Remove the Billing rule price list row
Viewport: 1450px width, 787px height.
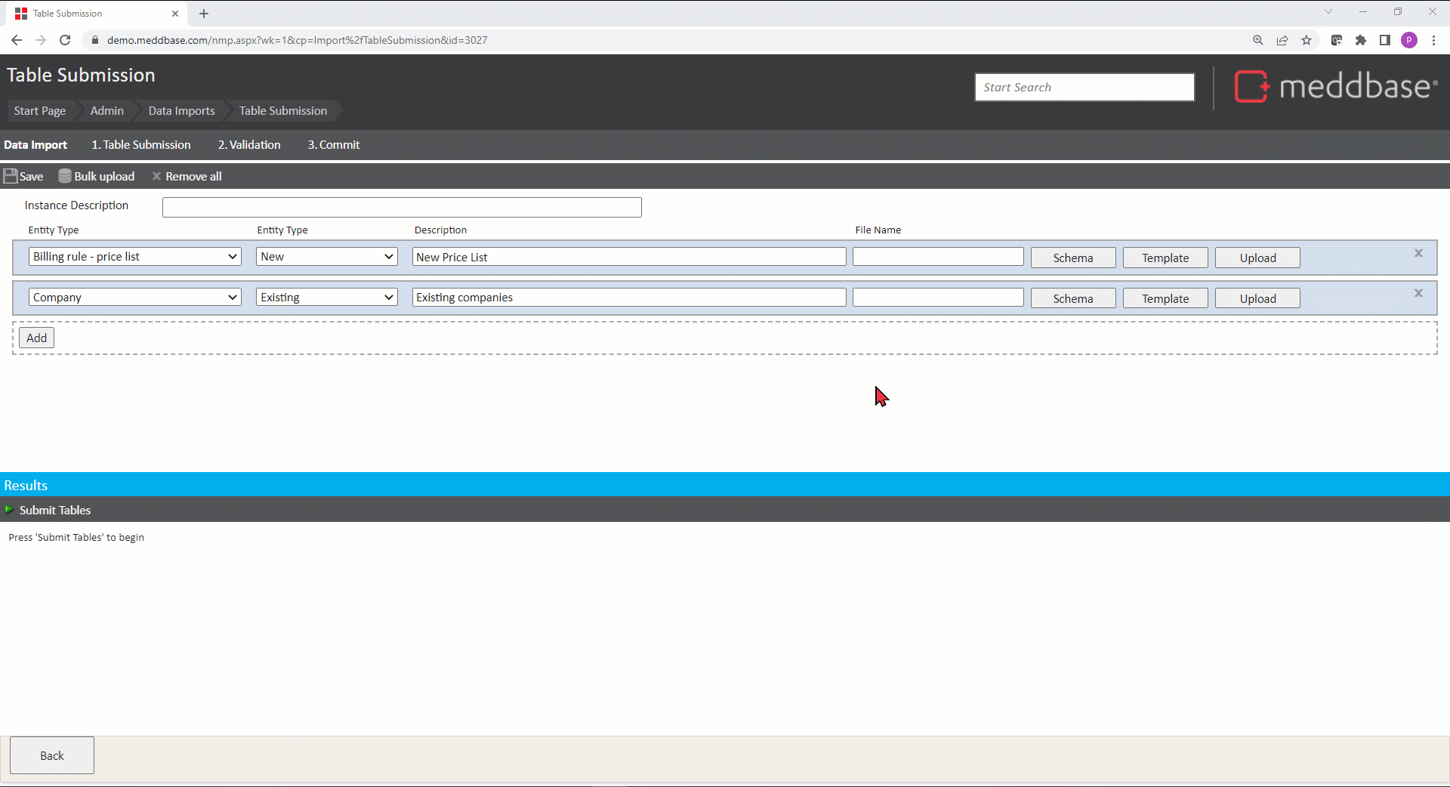click(x=1418, y=254)
